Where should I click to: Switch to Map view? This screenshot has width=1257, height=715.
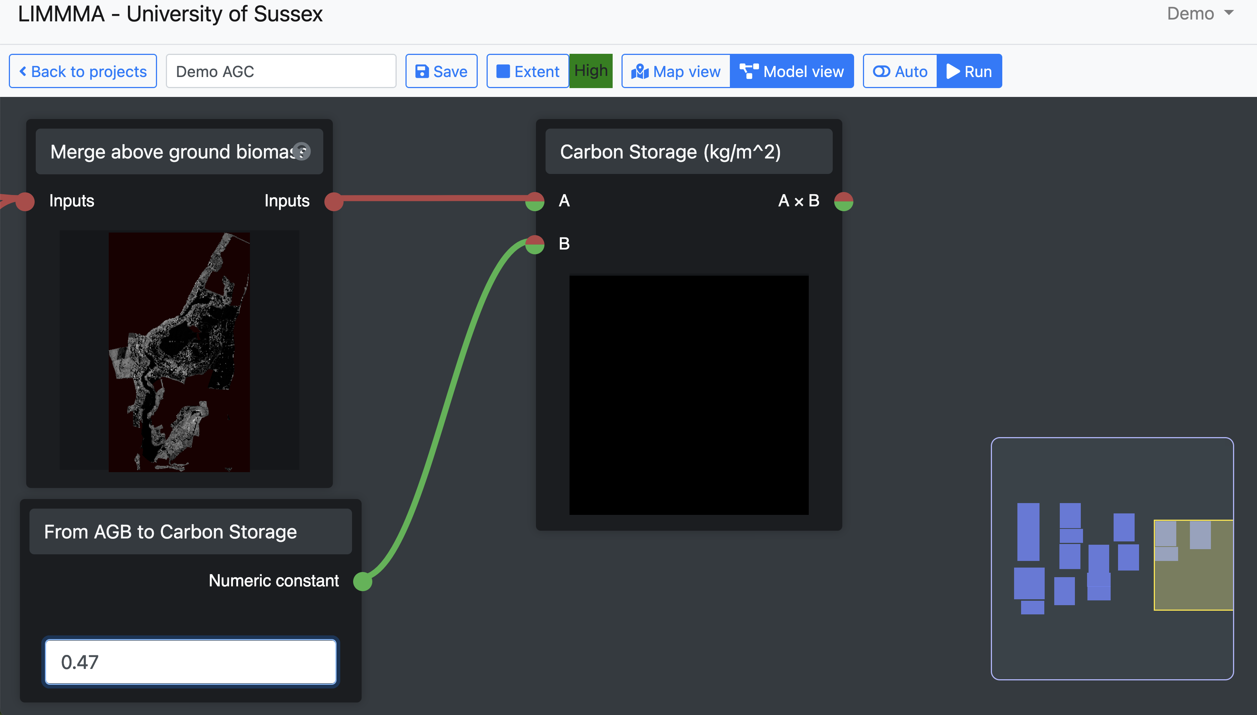[x=676, y=71]
